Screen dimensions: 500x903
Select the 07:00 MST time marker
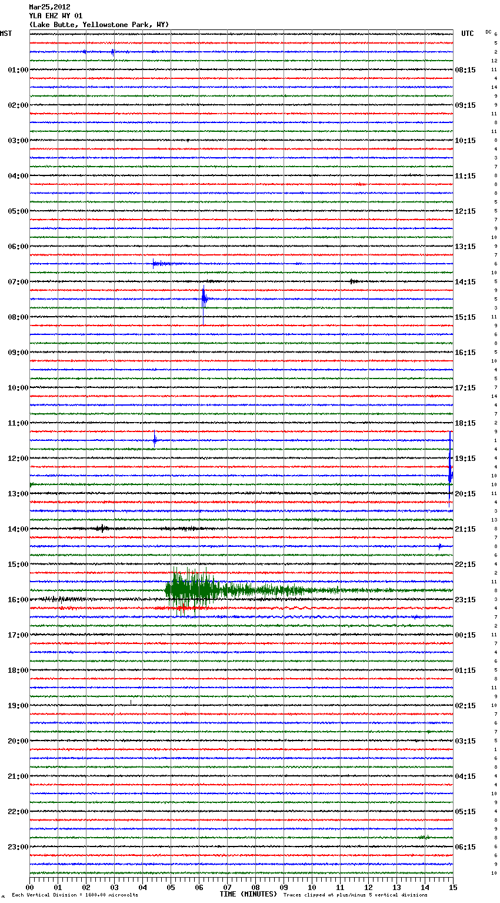click(x=18, y=282)
